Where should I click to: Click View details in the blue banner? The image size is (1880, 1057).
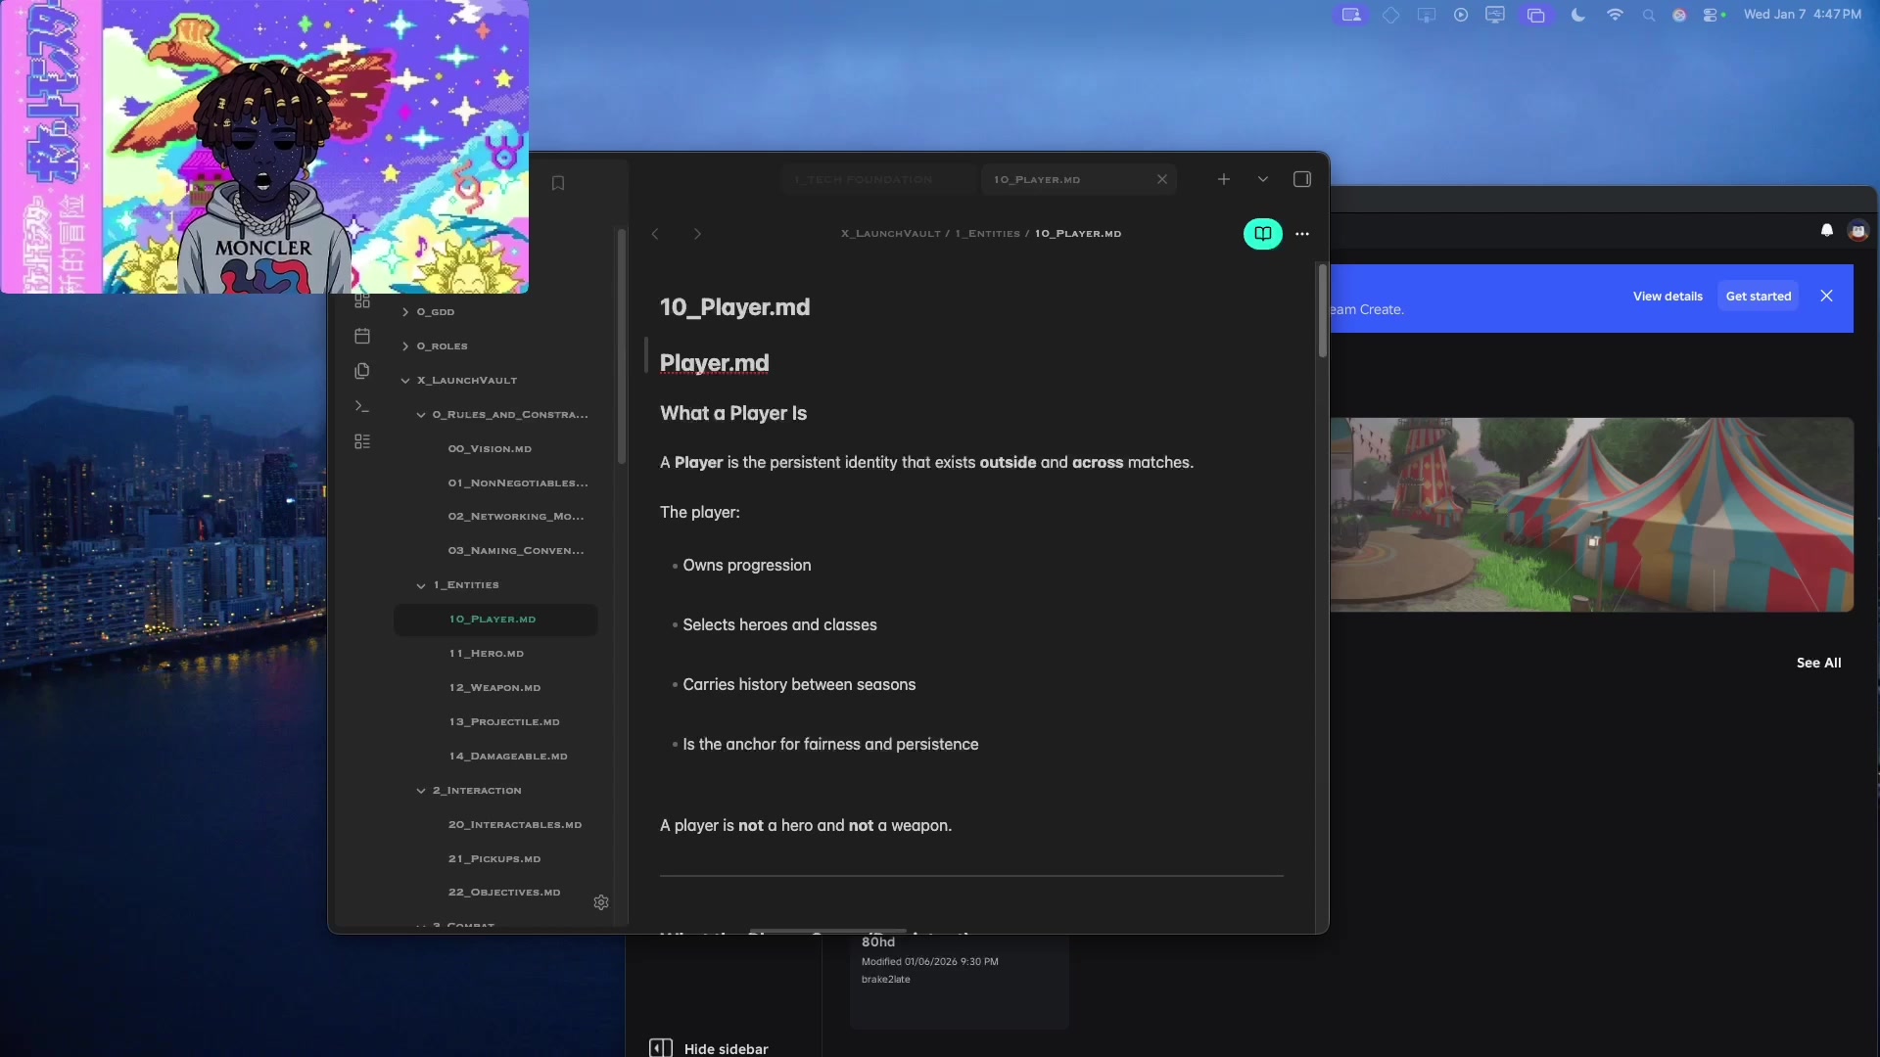(x=1668, y=297)
